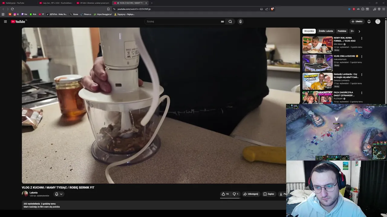Open the Kick bookmark

pos(33,14)
